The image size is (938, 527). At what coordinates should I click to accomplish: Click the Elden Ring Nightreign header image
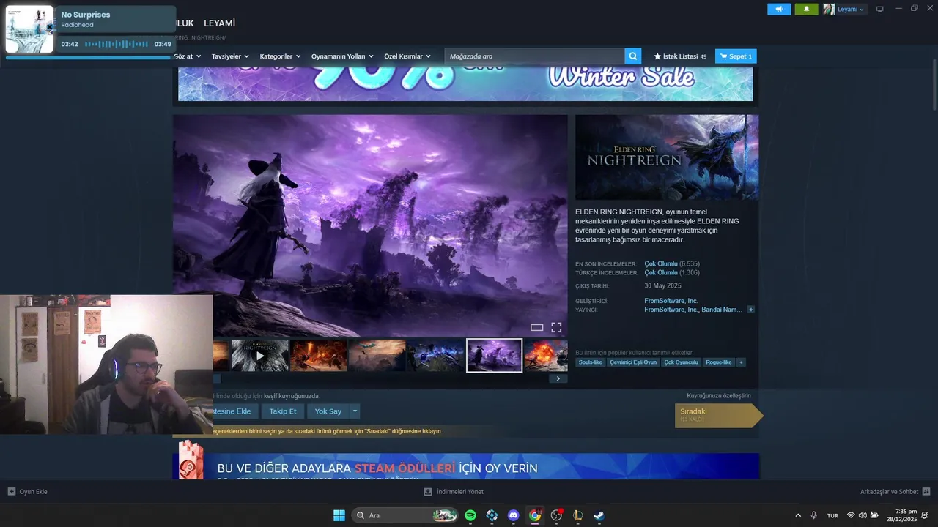click(x=667, y=157)
